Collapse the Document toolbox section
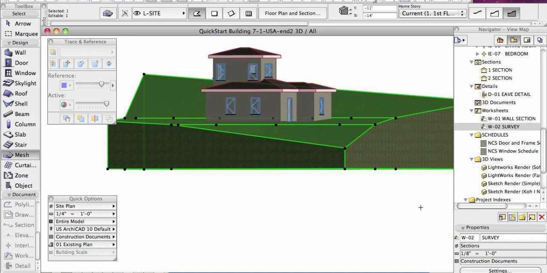 20,195
